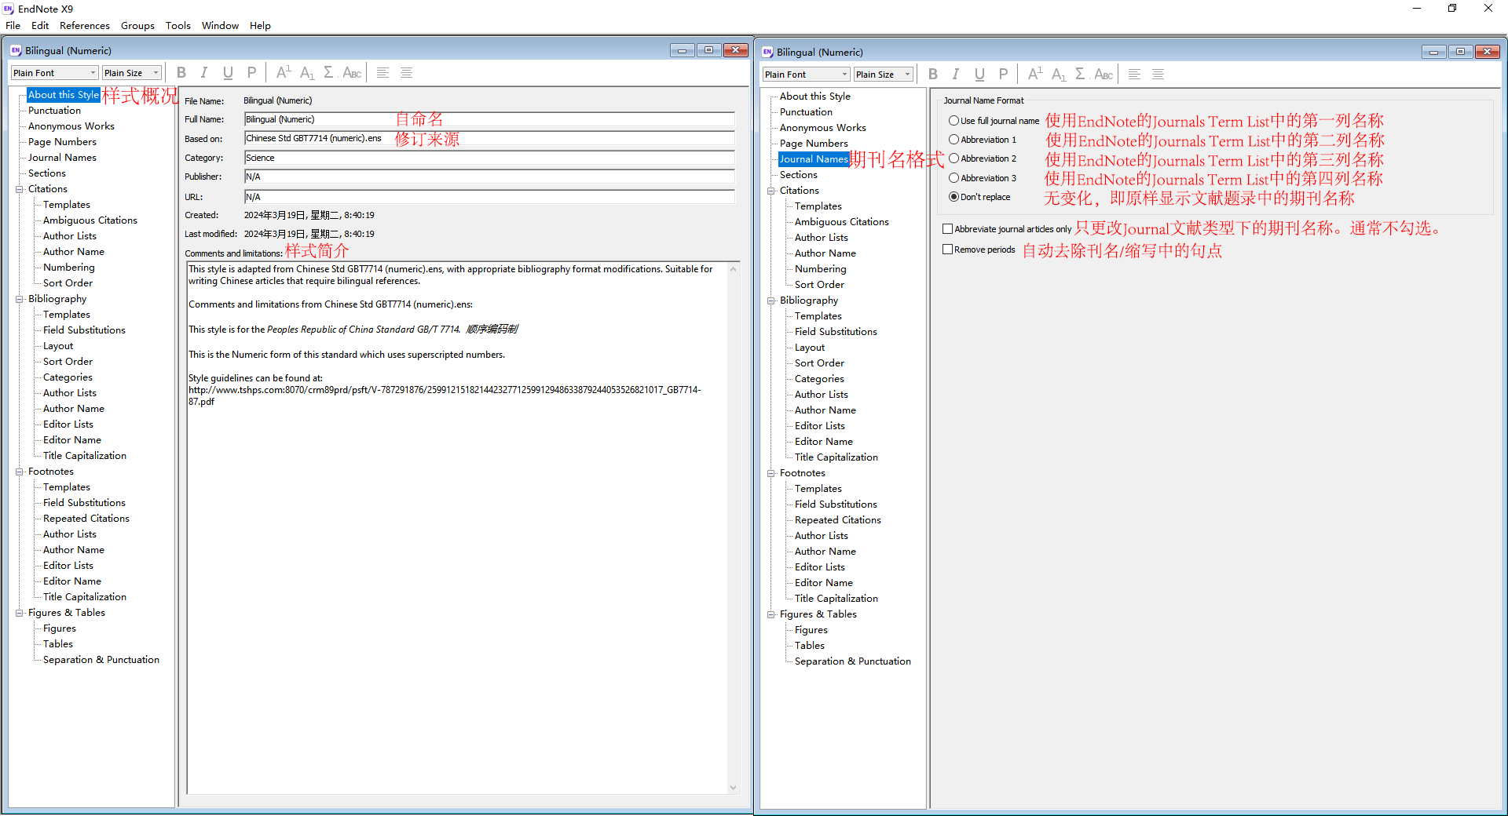This screenshot has width=1508, height=816.
Task: Collapse the Bibliography node in left tree
Action: [x=20, y=299]
